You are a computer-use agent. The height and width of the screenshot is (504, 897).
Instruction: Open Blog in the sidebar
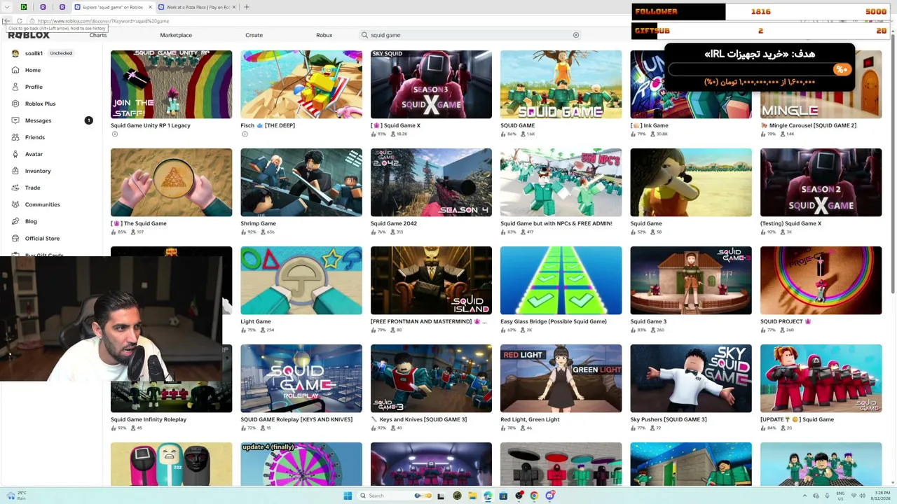coord(31,221)
